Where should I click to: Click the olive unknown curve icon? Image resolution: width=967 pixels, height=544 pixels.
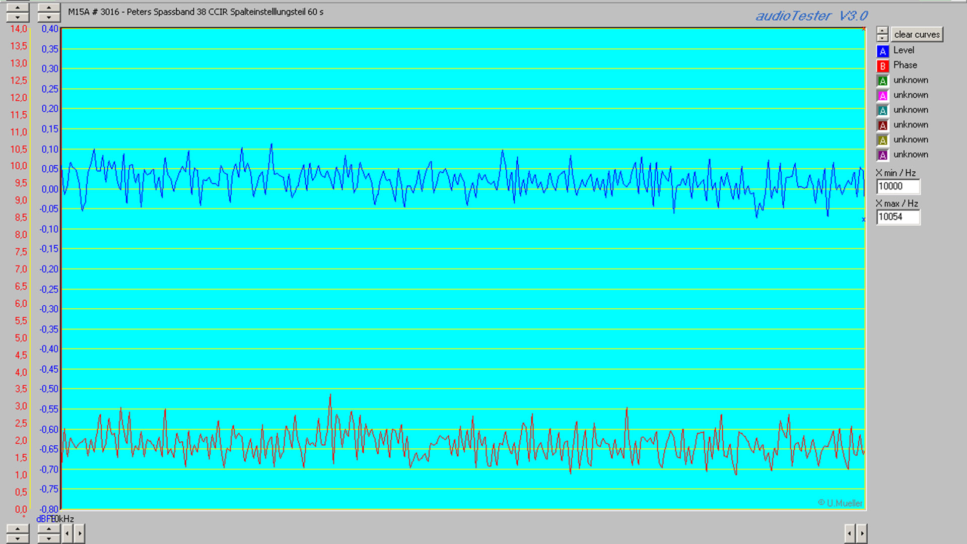pyautogui.click(x=882, y=140)
